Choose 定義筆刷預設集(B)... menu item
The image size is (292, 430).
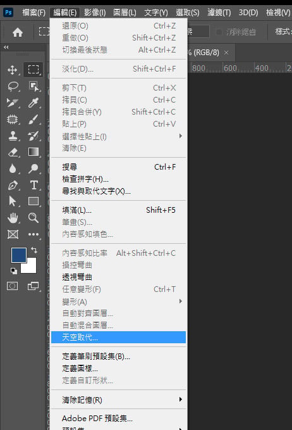click(x=118, y=357)
